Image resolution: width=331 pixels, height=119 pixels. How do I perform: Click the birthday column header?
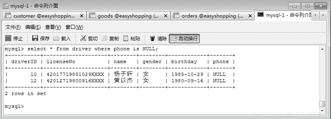[x=184, y=62]
